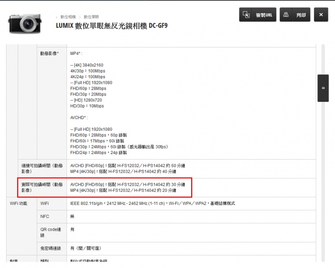Click the AVCHD 約 60 分鐘 value
Image resolution: width=335 pixels, height=268 pixels.
click(x=127, y=166)
